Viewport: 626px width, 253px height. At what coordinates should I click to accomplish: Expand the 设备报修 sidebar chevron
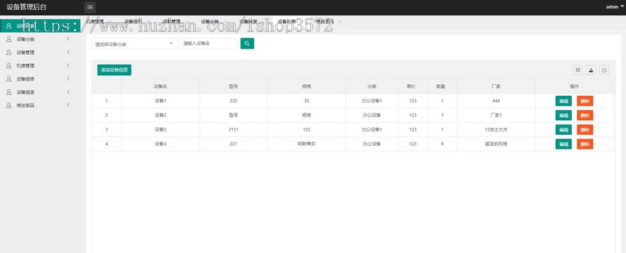tap(68, 79)
